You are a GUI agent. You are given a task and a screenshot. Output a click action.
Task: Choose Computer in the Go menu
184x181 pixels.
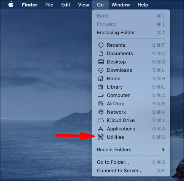click(x=131, y=95)
